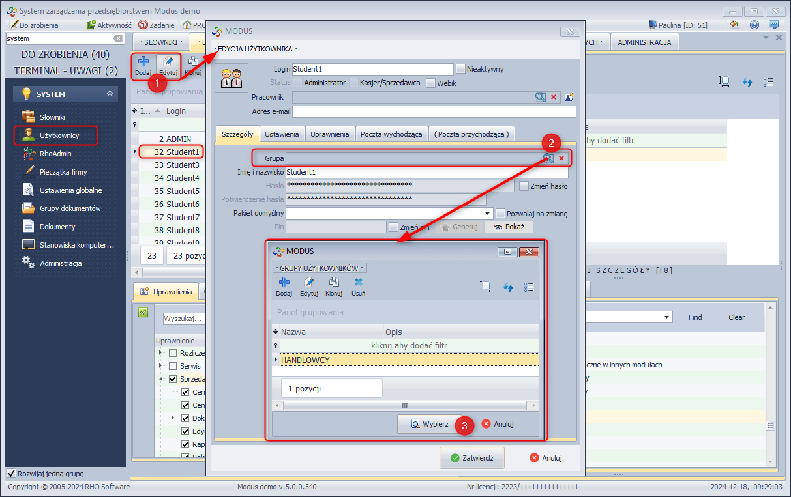Click Usuń icon in user groups toolbar
This screenshot has width=791, height=497.
[x=358, y=283]
